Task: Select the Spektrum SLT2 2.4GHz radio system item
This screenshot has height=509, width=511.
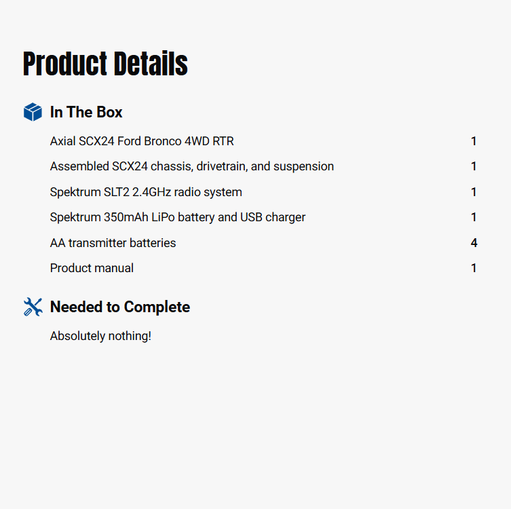Action: 146,192
